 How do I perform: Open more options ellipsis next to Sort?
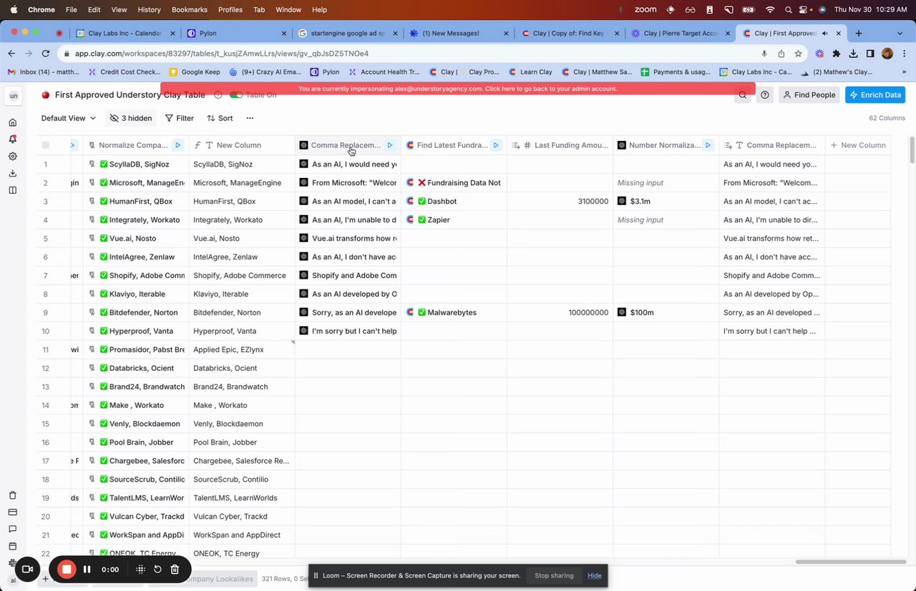pyautogui.click(x=250, y=118)
